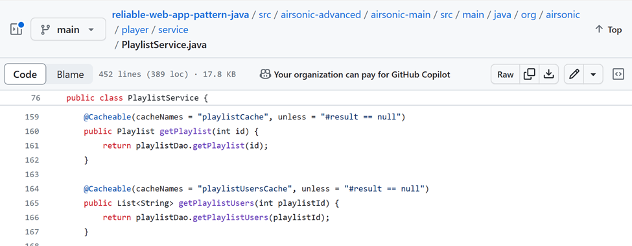Open the Raw file view

click(506, 74)
